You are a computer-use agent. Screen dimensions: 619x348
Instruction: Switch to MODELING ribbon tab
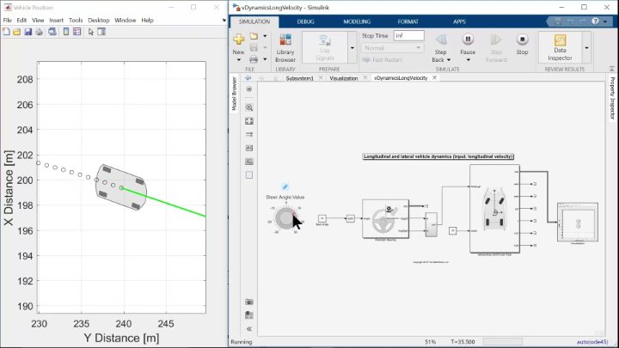click(357, 21)
